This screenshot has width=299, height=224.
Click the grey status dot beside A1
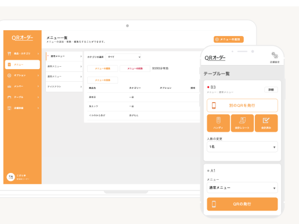[x=208, y=171]
